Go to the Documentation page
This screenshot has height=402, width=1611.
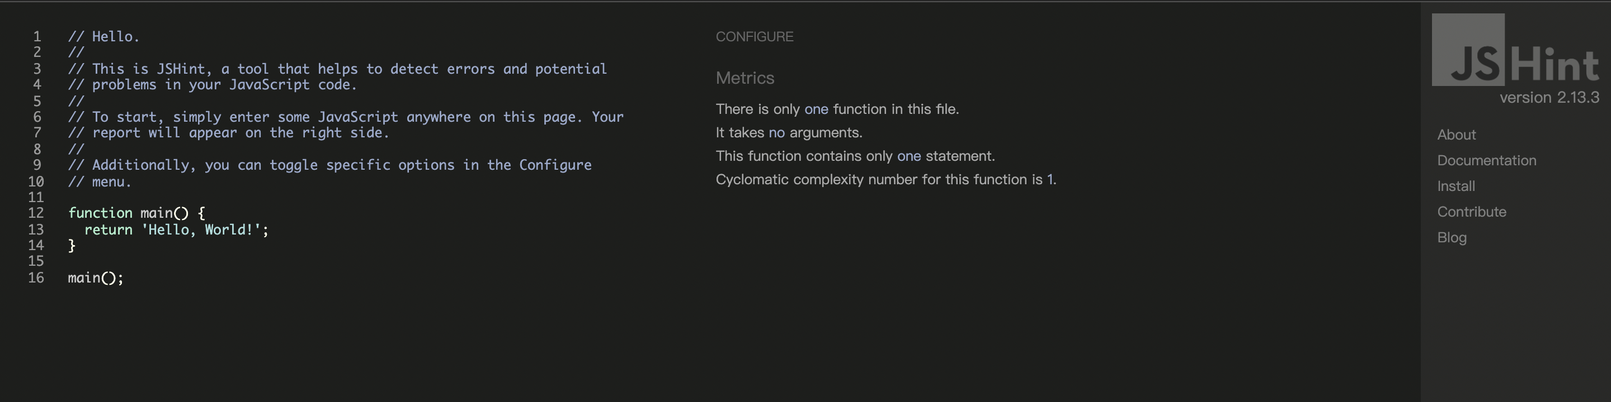tap(1486, 160)
